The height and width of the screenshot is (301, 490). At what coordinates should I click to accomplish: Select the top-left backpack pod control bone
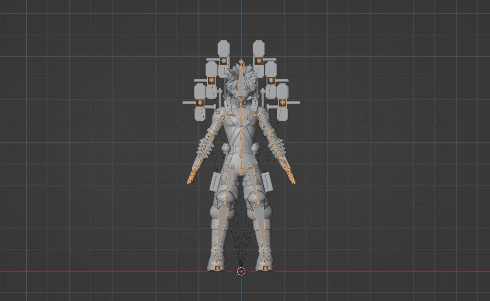(223, 61)
